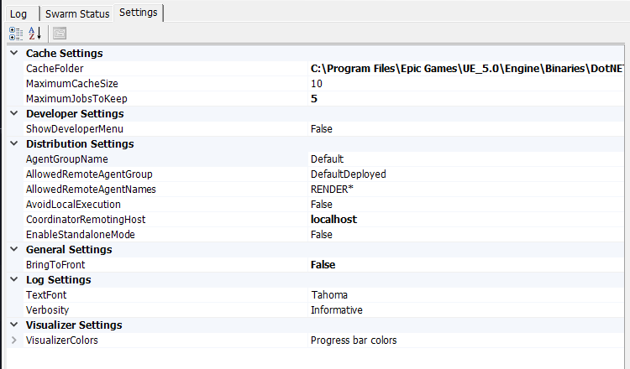
Task: Collapse the Cache Settings category
Action: click(x=13, y=54)
